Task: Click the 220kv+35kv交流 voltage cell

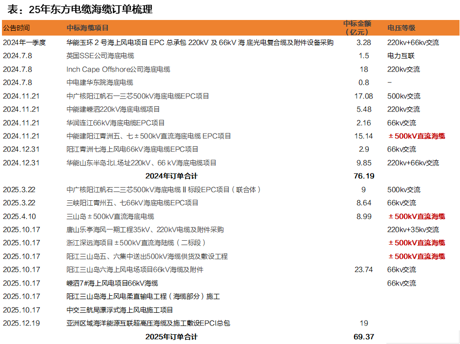Action: pos(413,229)
